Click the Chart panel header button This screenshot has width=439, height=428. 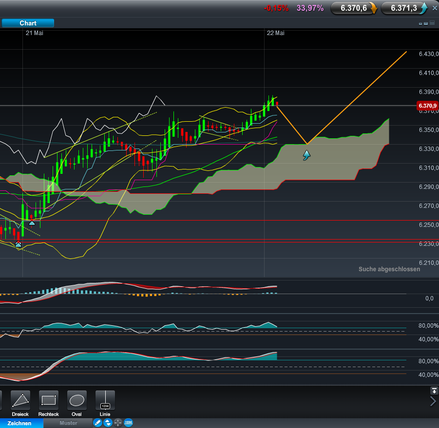tap(28, 23)
